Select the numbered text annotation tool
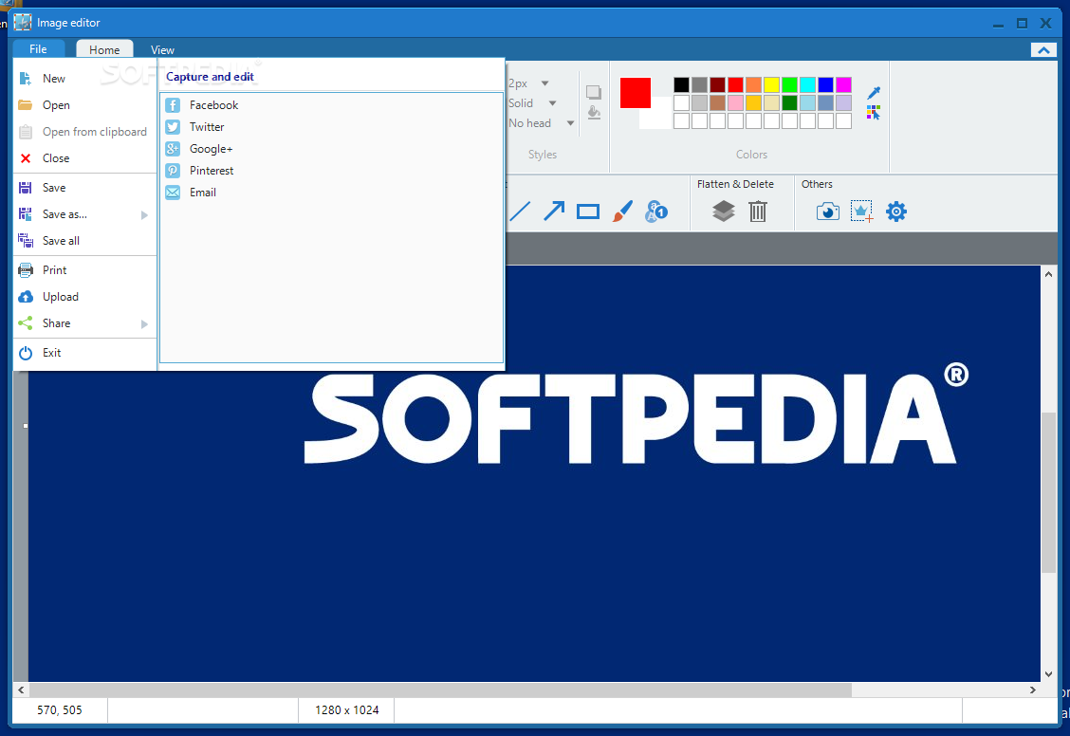 coord(656,212)
